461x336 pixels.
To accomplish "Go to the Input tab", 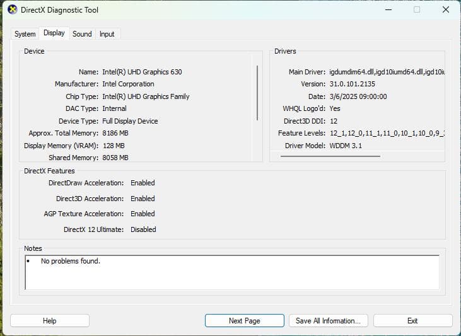I will click(107, 34).
